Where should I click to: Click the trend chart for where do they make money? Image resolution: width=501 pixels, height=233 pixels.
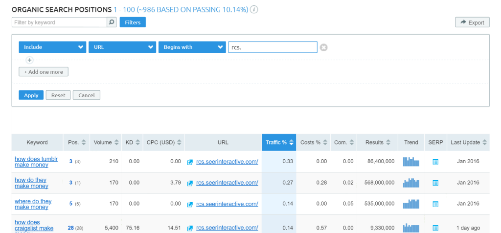411,204
